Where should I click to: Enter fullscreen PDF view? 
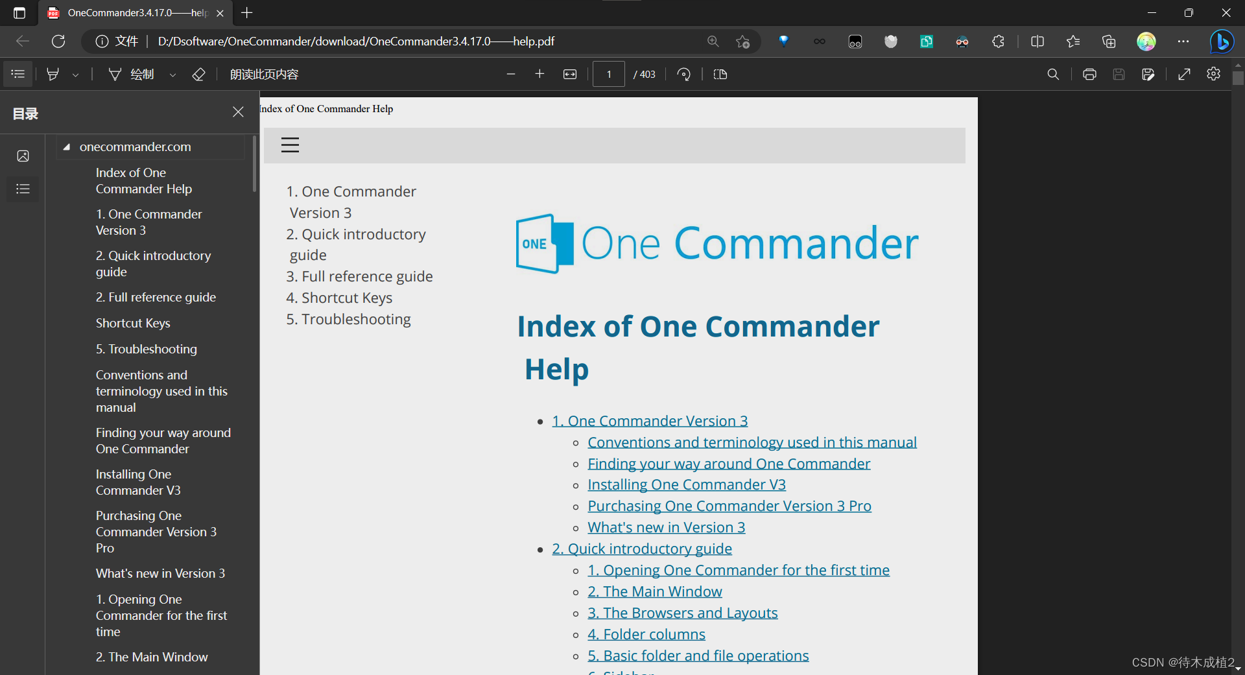(1184, 75)
